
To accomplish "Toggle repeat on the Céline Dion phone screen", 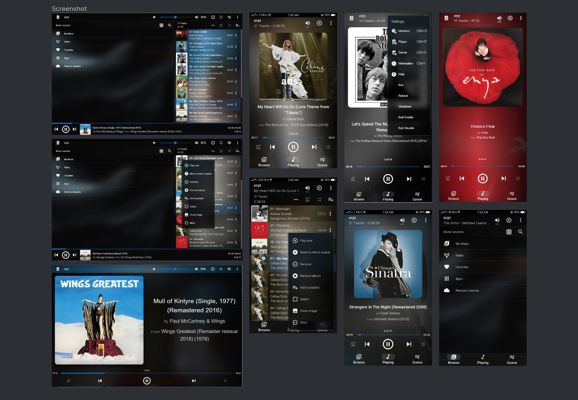I will [x=328, y=147].
